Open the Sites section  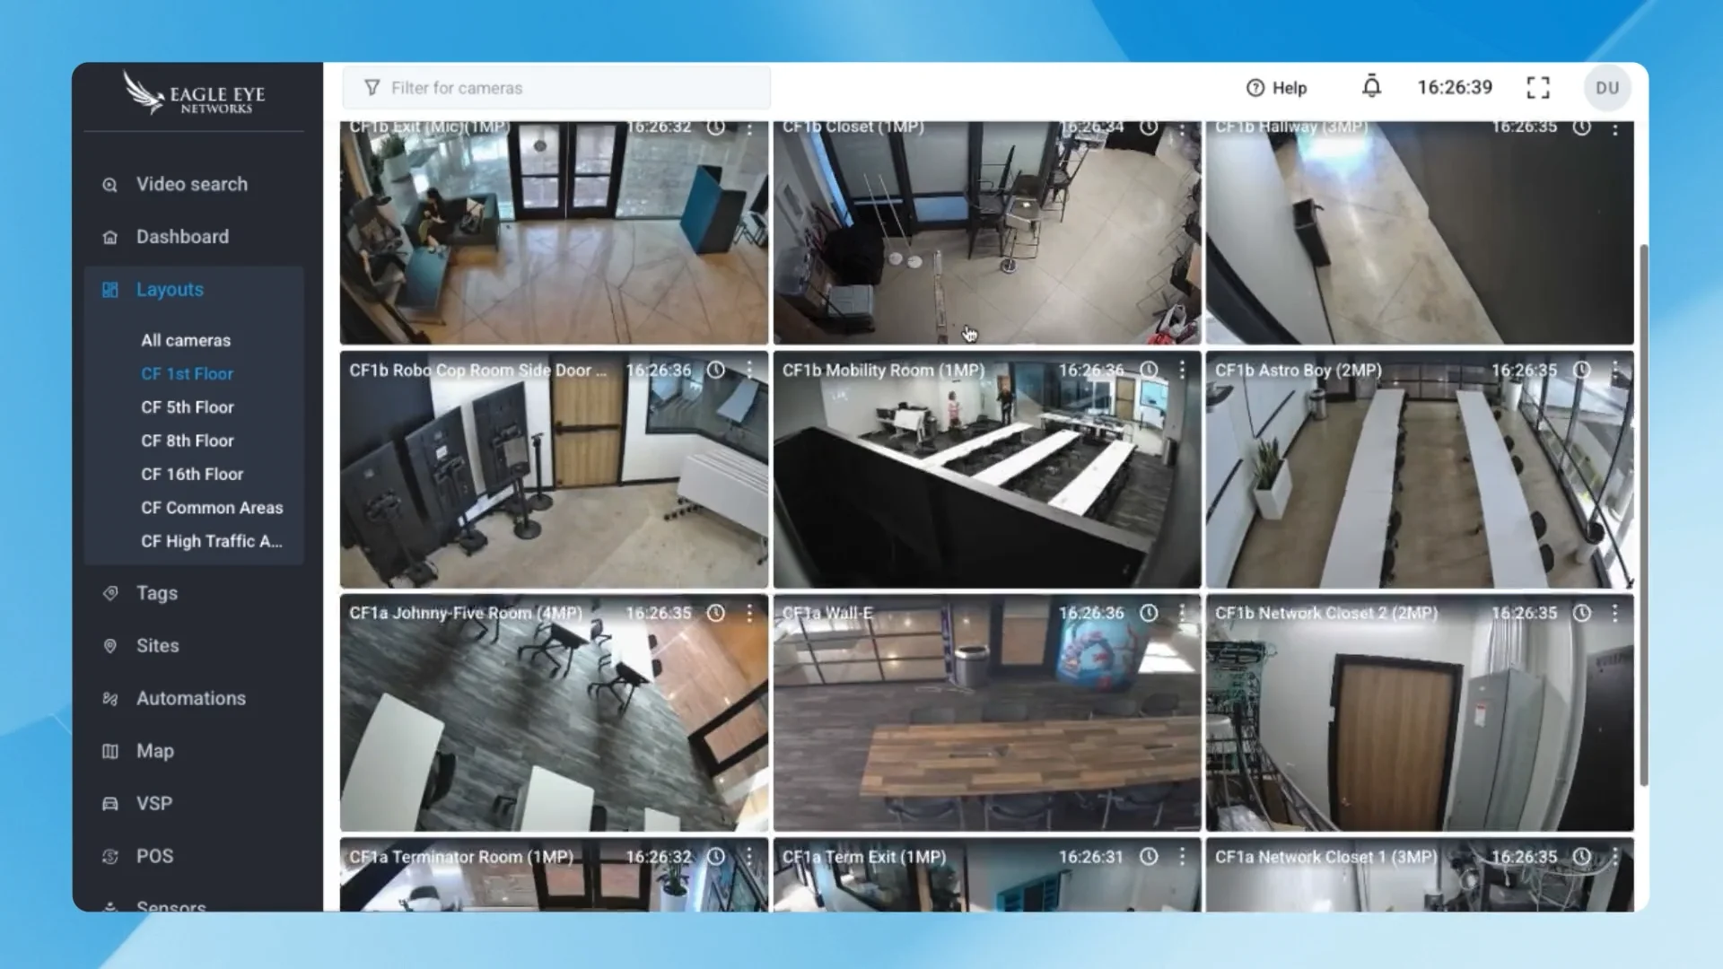click(x=158, y=646)
